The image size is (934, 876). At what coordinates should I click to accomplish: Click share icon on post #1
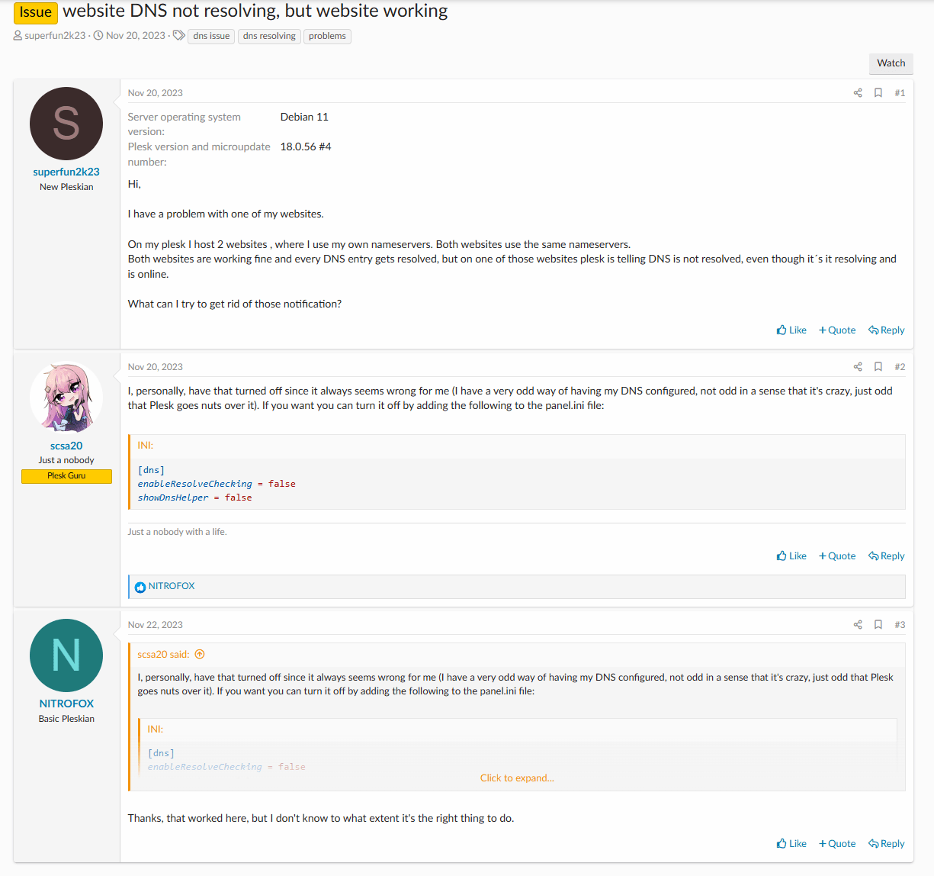[858, 93]
